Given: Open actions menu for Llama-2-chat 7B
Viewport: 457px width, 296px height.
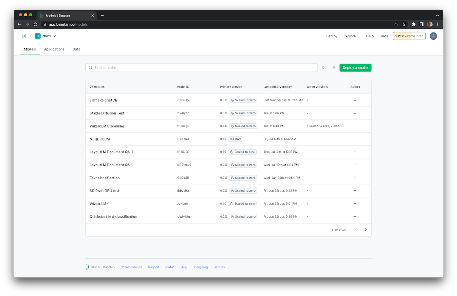Looking at the screenshot, I should tap(354, 100).
